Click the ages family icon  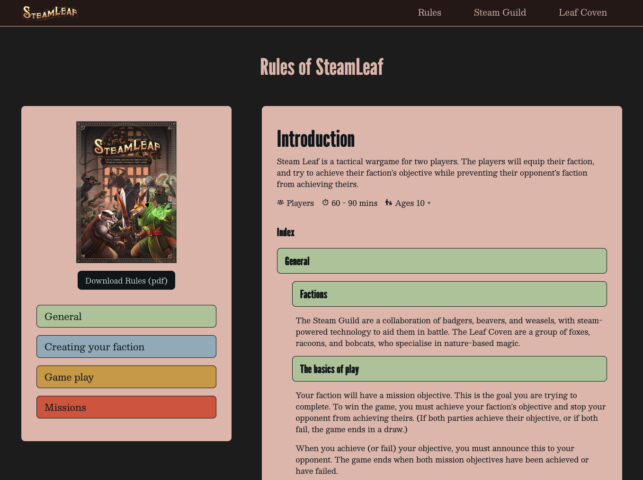pyautogui.click(x=389, y=203)
